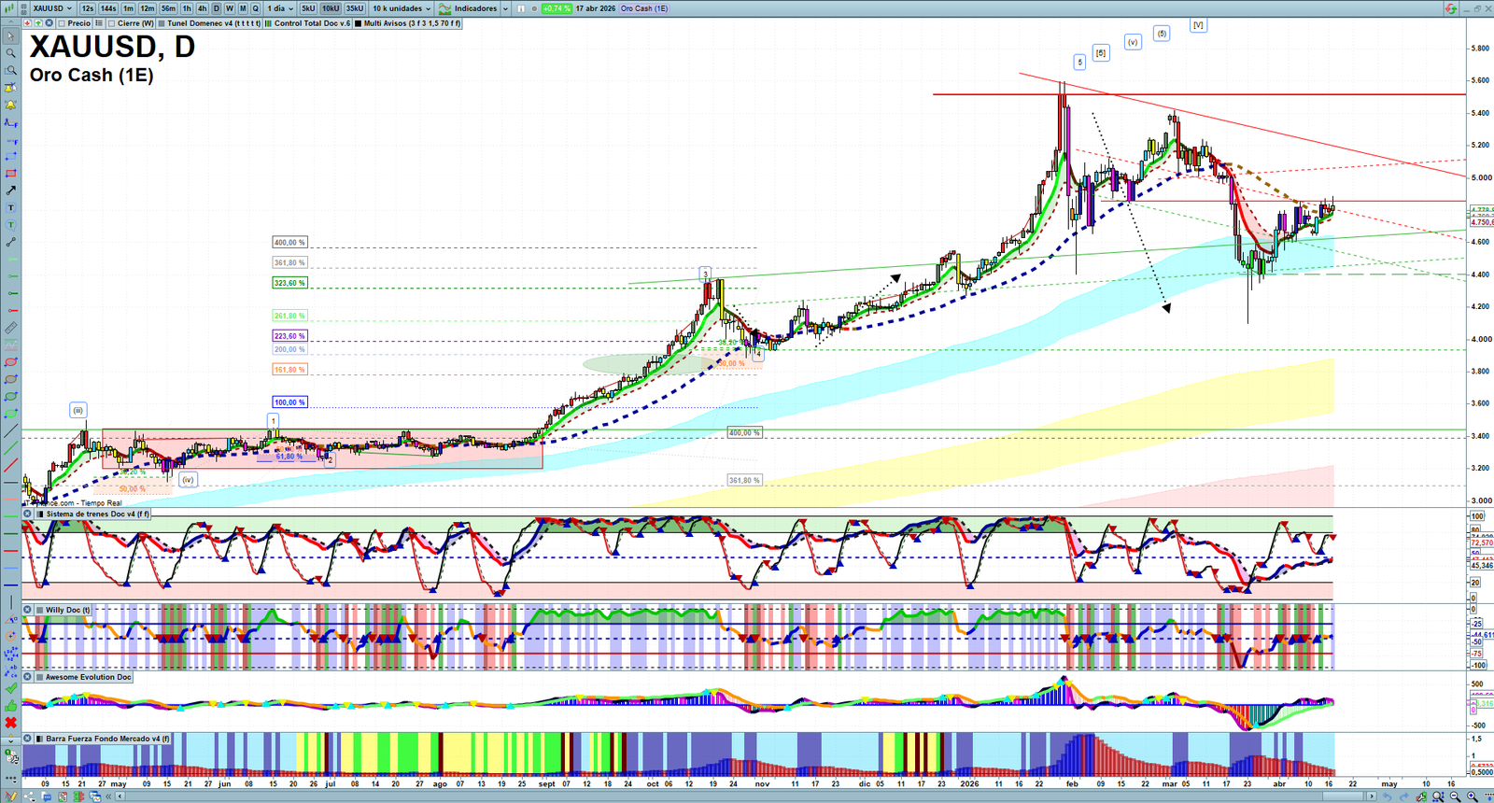Click the +0,74 % change indicator
Viewport: 1494px width, 803px height.
[557, 8]
